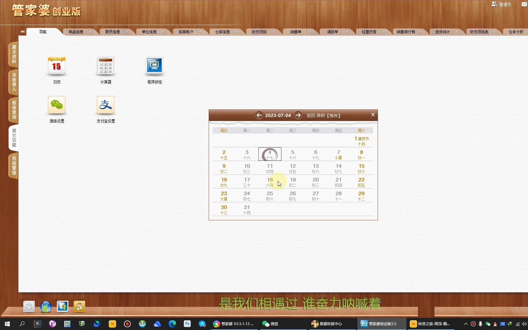528x330 pixels.
Task: Select July 7 小暑 in the calendar
Action: (339, 154)
